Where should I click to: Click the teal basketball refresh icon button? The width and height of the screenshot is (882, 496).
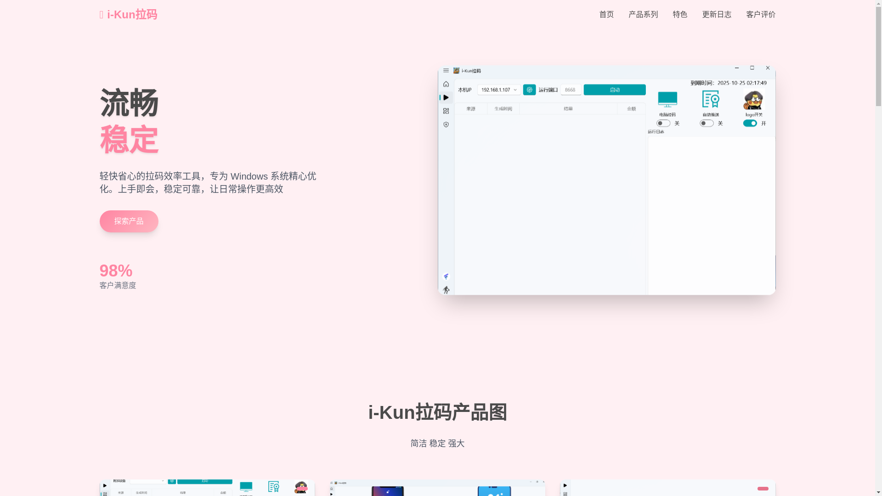coord(529,90)
